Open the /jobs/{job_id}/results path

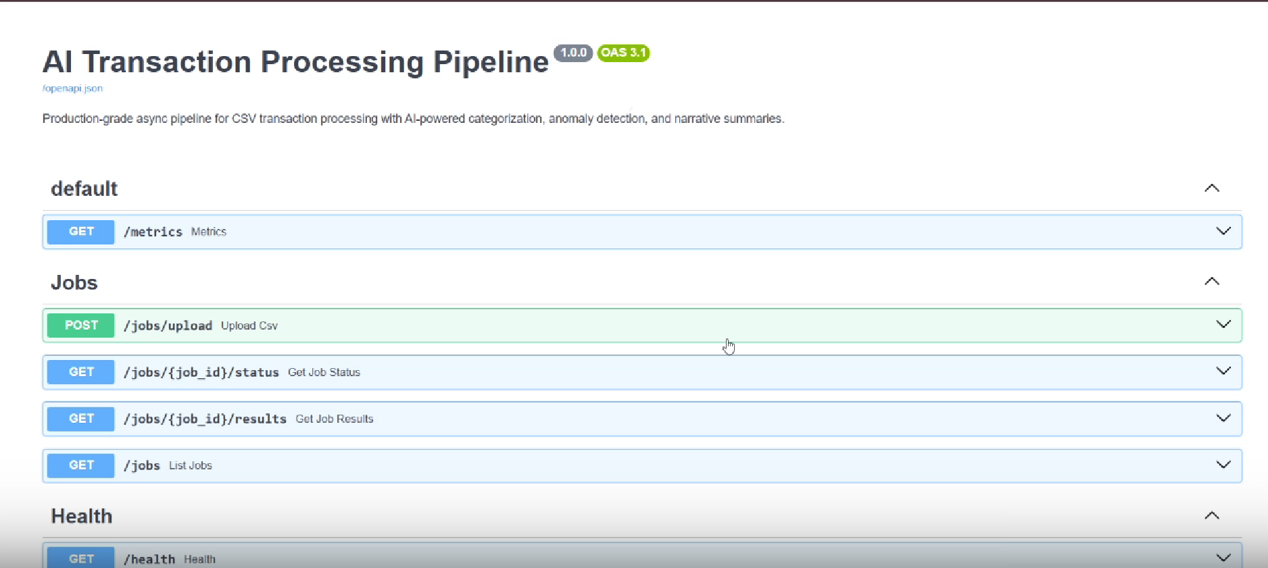point(205,419)
